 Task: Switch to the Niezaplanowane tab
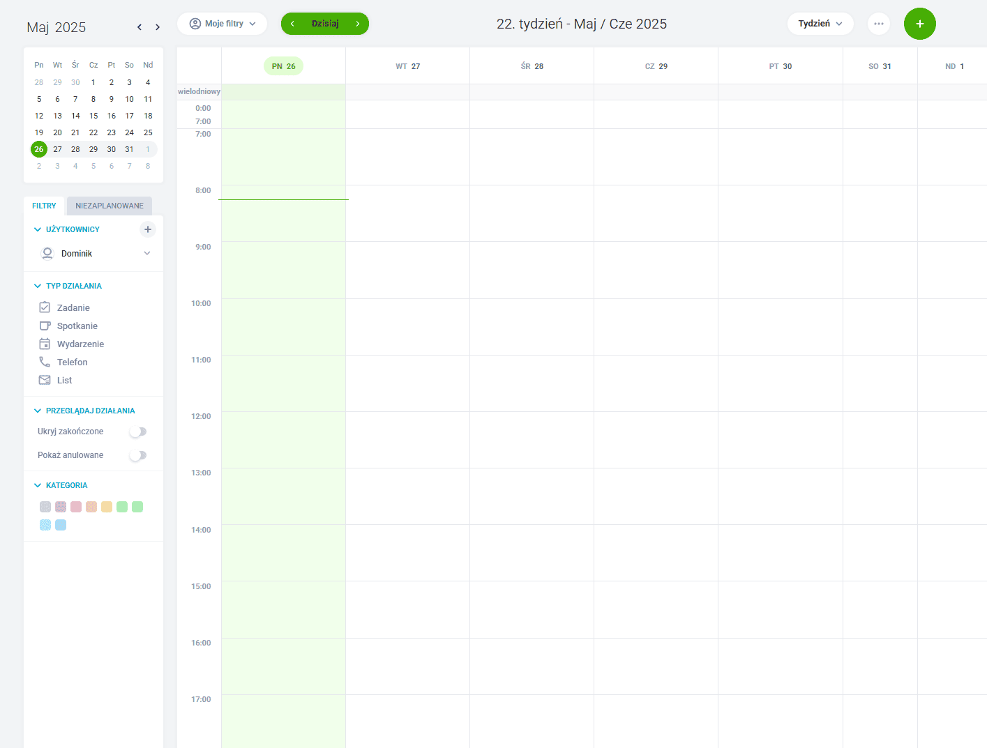(x=110, y=206)
